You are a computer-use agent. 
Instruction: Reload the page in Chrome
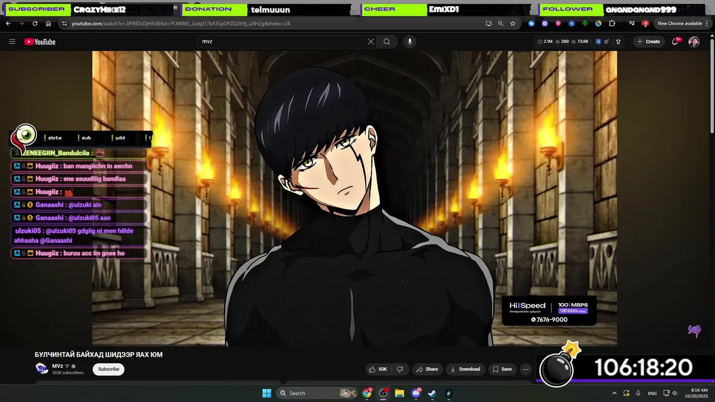[35, 23]
